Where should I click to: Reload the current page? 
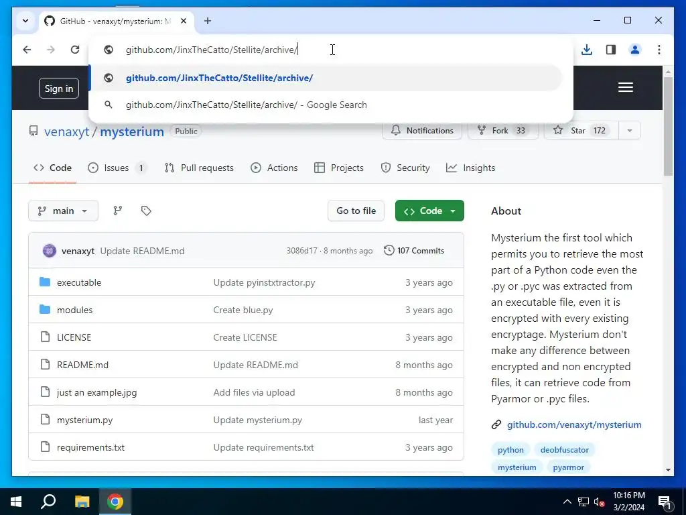tap(75, 50)
